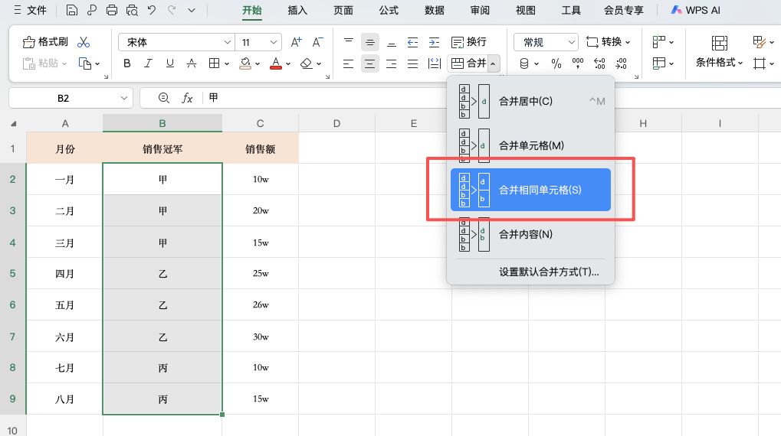Click the Print icon in quick access bar
The image size is (781, 436).
coord(112,10)
